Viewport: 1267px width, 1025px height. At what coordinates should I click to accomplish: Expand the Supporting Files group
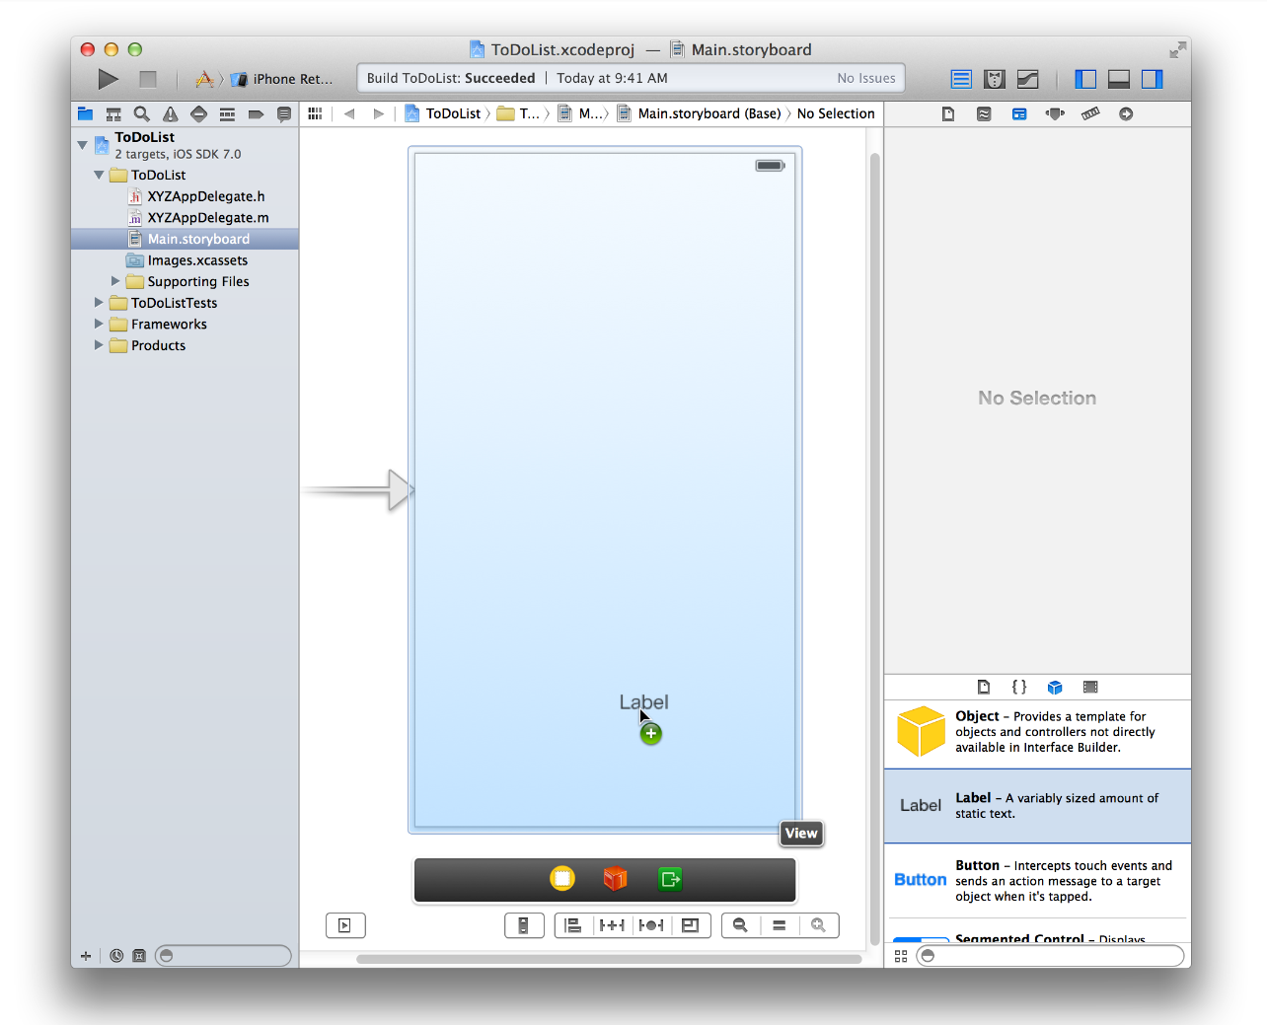coord(115,281)
